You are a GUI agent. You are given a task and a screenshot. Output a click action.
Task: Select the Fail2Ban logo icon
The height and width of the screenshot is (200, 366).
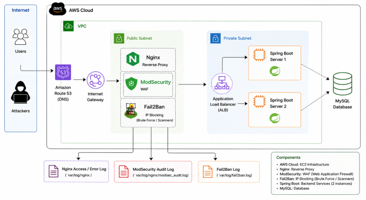coord(131,111)
